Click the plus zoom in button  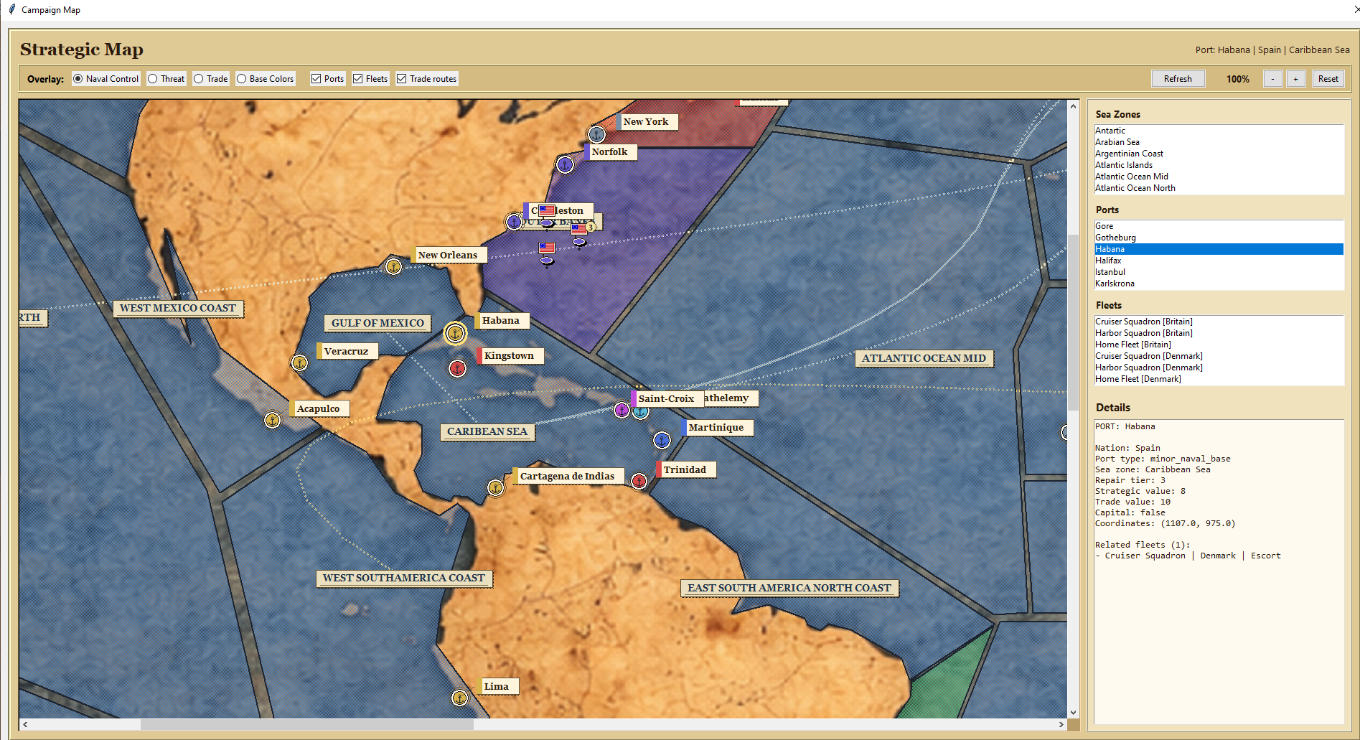(x=1295, y=79)
